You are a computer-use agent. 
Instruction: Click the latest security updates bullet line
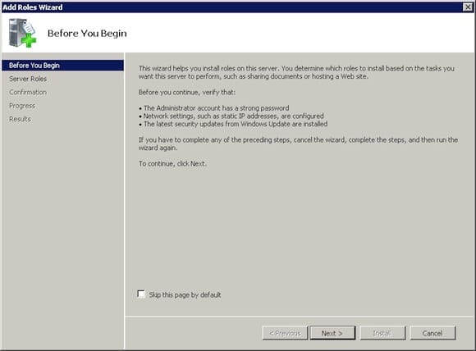click(x=233, y=124)
